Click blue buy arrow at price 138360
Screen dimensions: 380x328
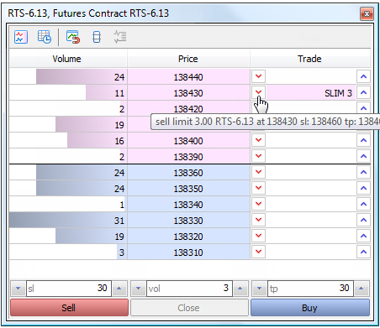pyautogui.click(x=363, y=172)
